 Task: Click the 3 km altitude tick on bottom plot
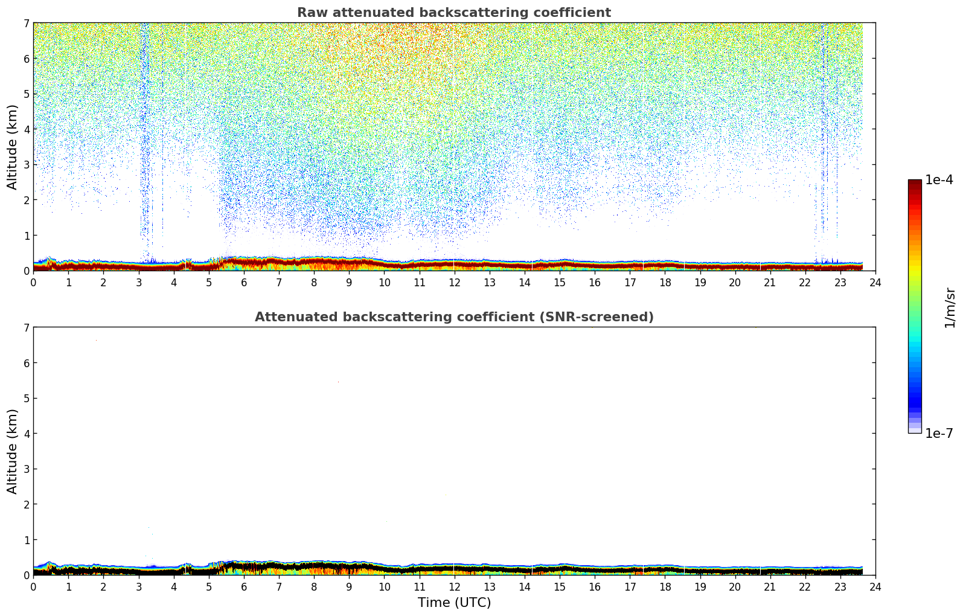[x=26, y=469]
